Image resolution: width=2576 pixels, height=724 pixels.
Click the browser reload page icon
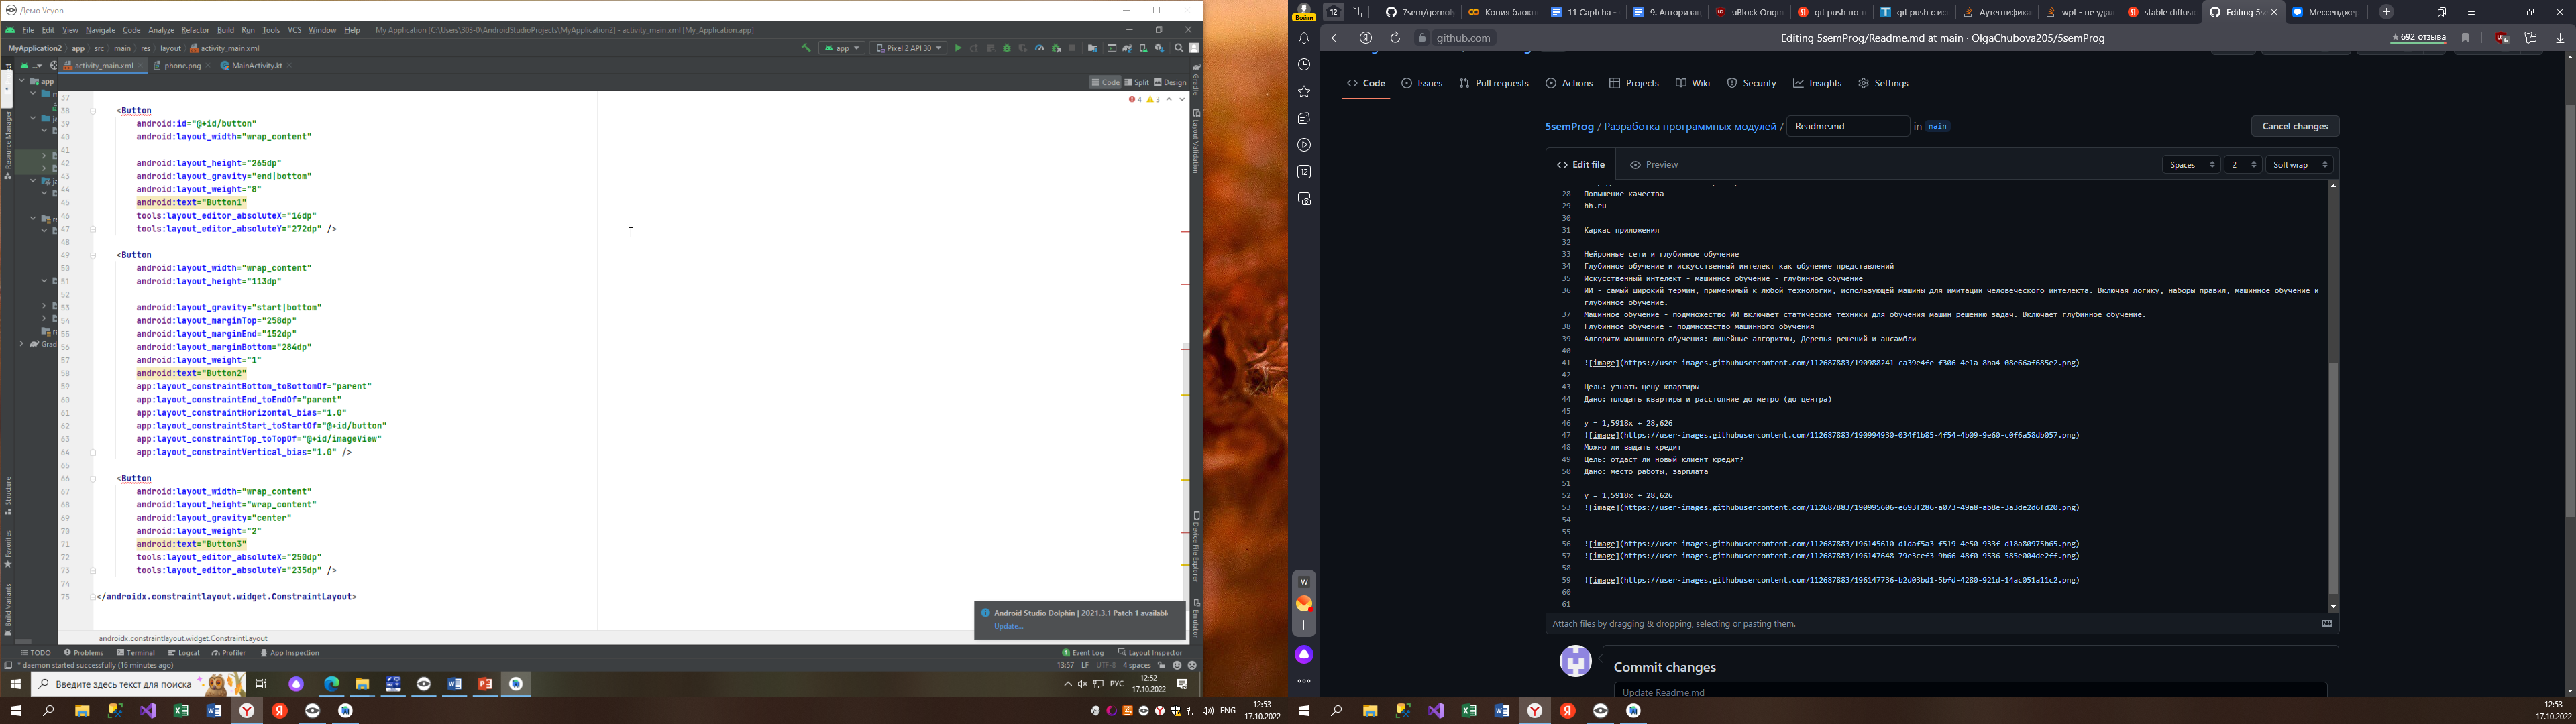pos(1395,38)
